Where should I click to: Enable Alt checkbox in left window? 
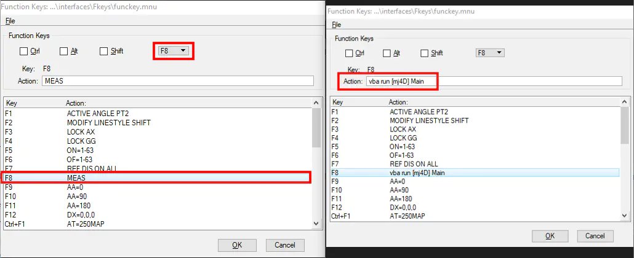click(x=64, y=51)
